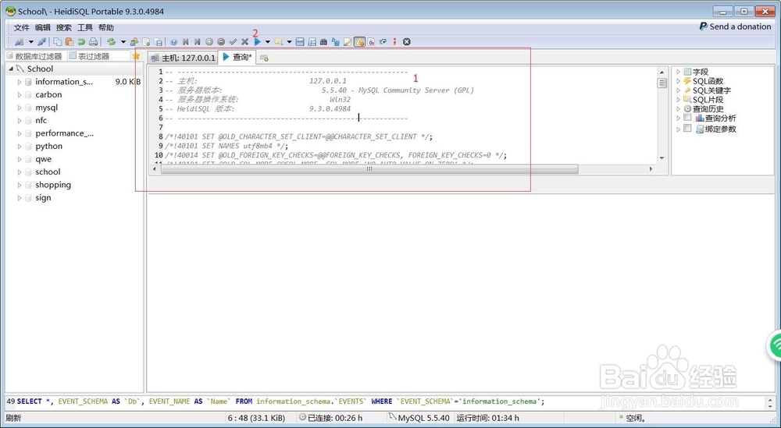This screenshot has width=781, height=428.
Task: Select the sign database in tree
Action: click(43, 198)
